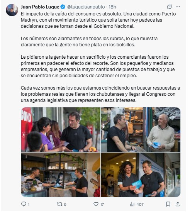Click the Grok explain icon

pyautogui.click(x=169, y=7)
